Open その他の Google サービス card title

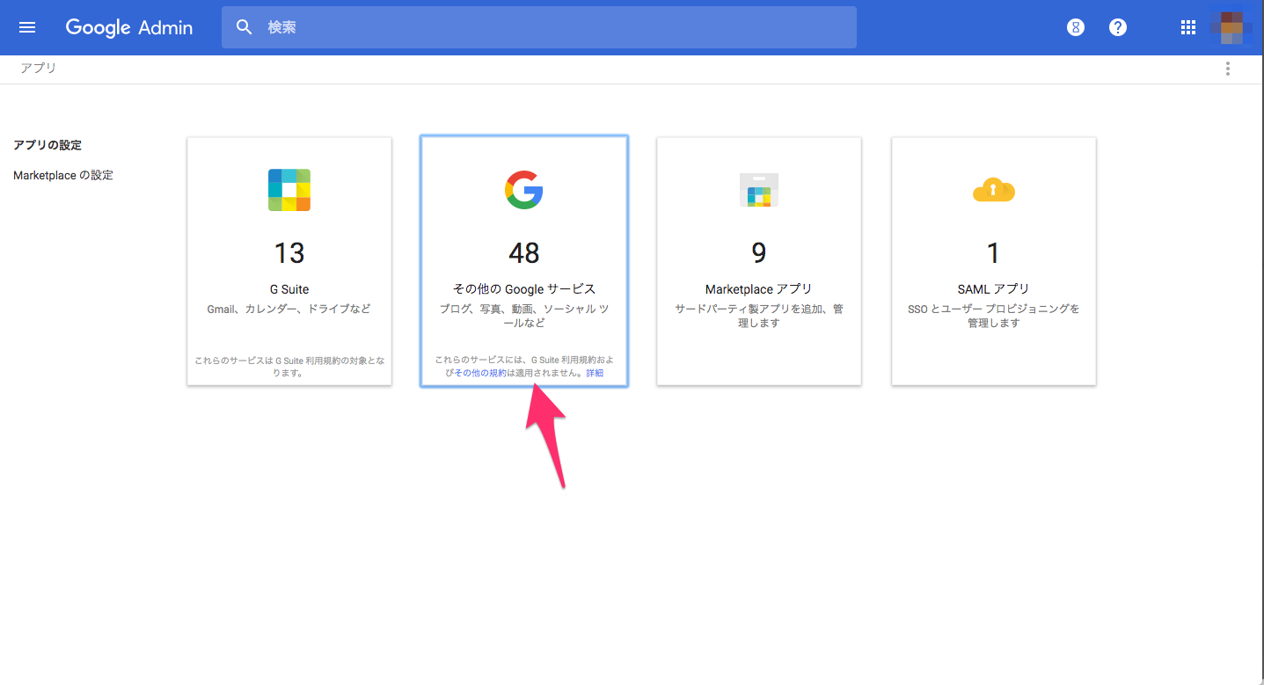(x=524, y=288)
